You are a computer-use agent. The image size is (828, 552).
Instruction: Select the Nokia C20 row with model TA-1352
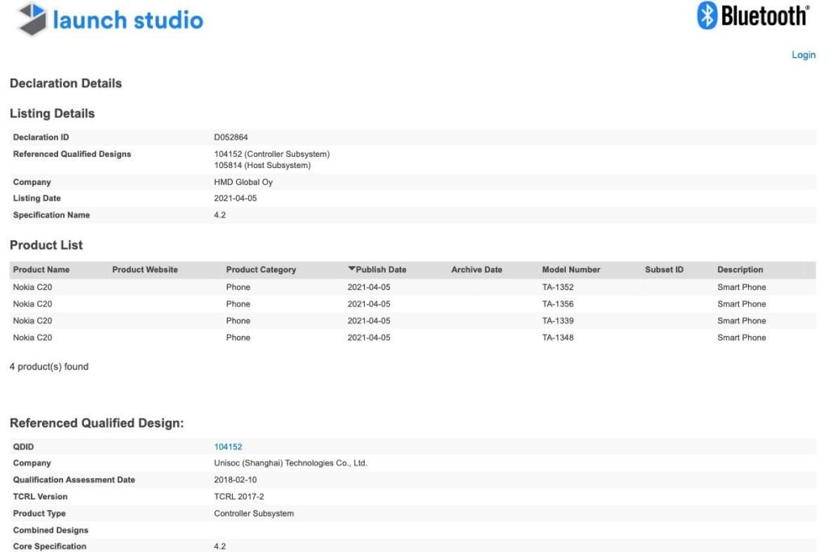(32, 288)
